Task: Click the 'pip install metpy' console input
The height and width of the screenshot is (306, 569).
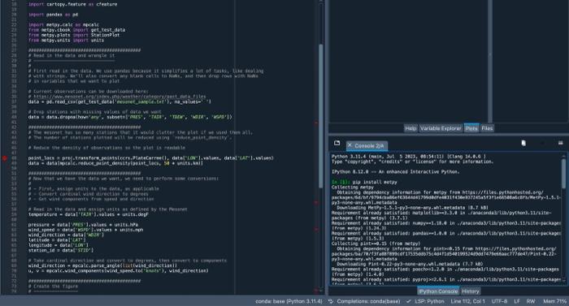Action: 375,182
